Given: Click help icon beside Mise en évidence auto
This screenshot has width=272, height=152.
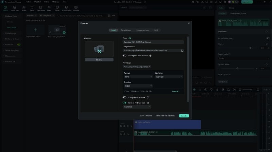Looking at the screenshot, I should coord(148,103).
